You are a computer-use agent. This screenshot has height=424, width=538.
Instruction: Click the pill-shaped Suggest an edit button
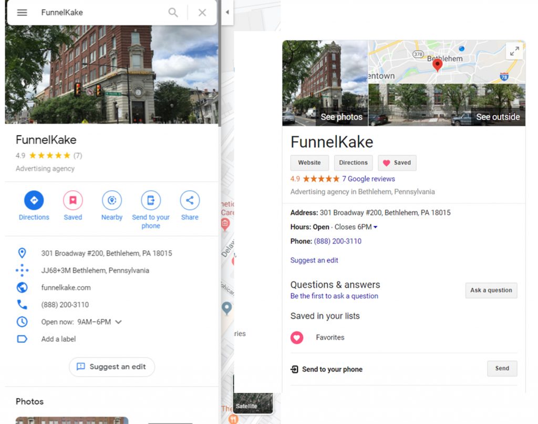click(112, 367)
